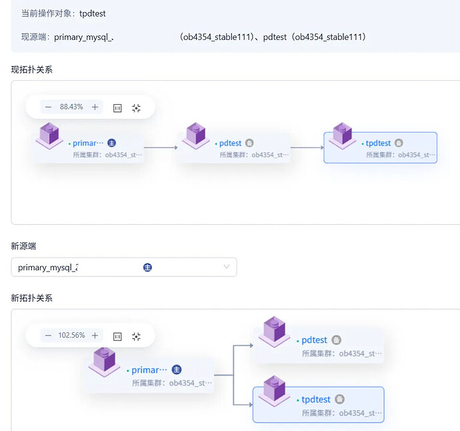Reset new topology to actual size
The width and height of the screenshot is (460, 431).
click(x=117, y=336)
